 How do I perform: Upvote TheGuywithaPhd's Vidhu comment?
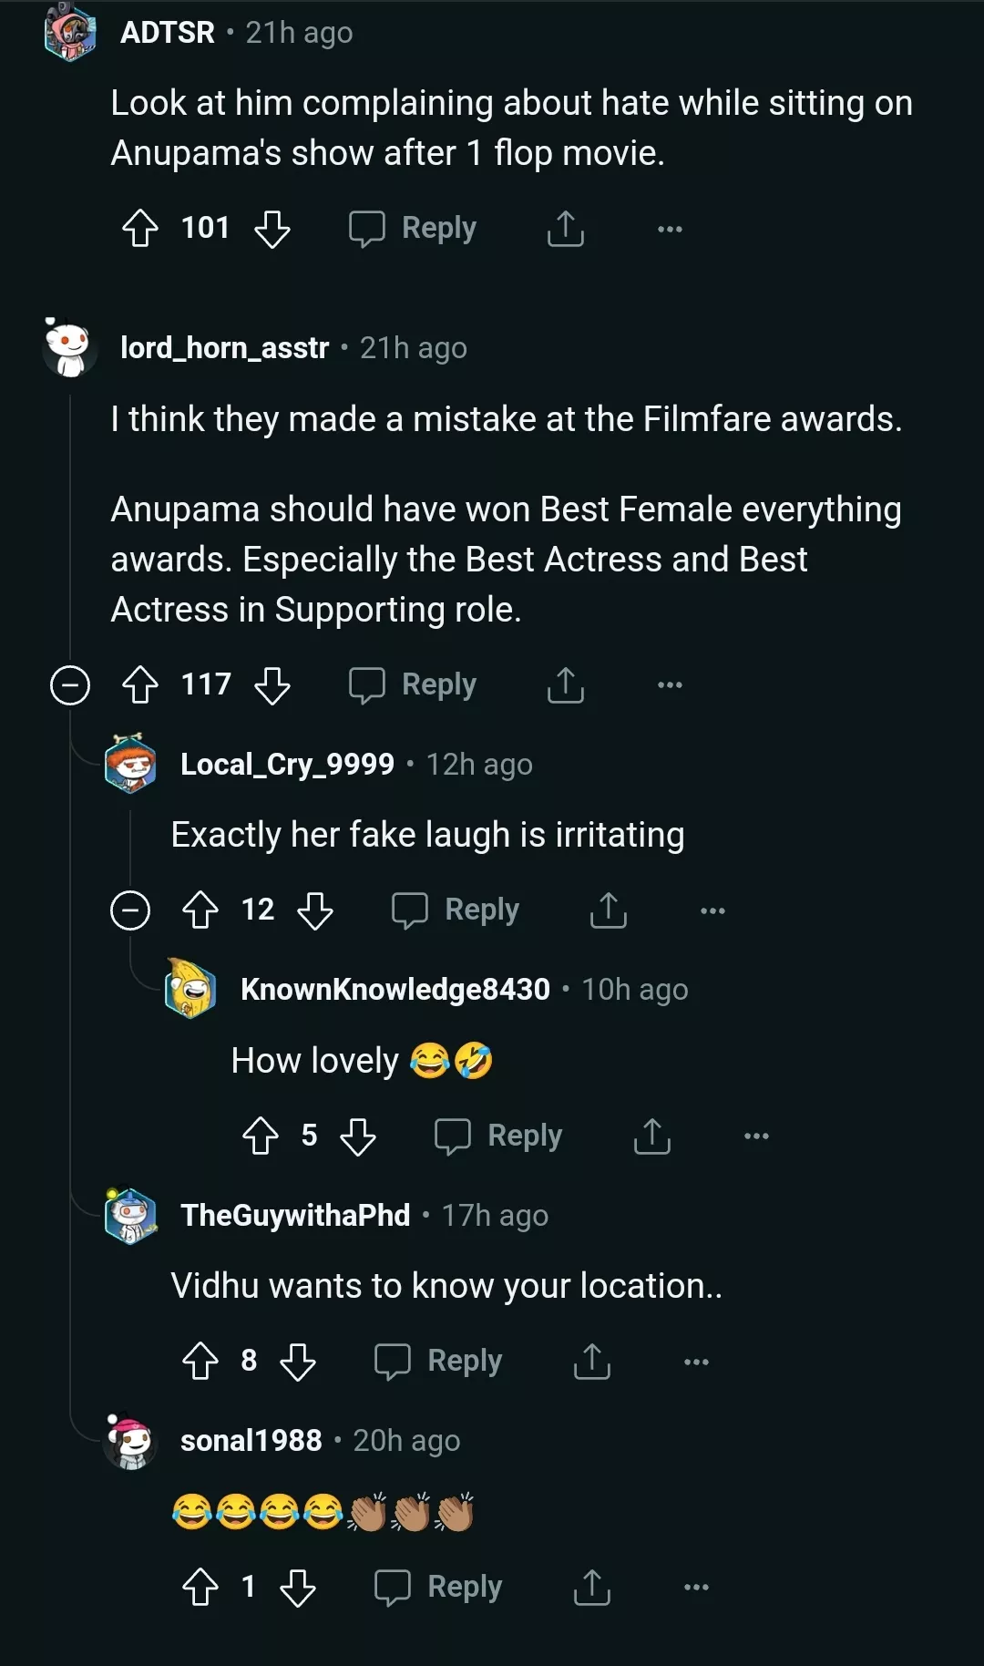[200, 1361]
